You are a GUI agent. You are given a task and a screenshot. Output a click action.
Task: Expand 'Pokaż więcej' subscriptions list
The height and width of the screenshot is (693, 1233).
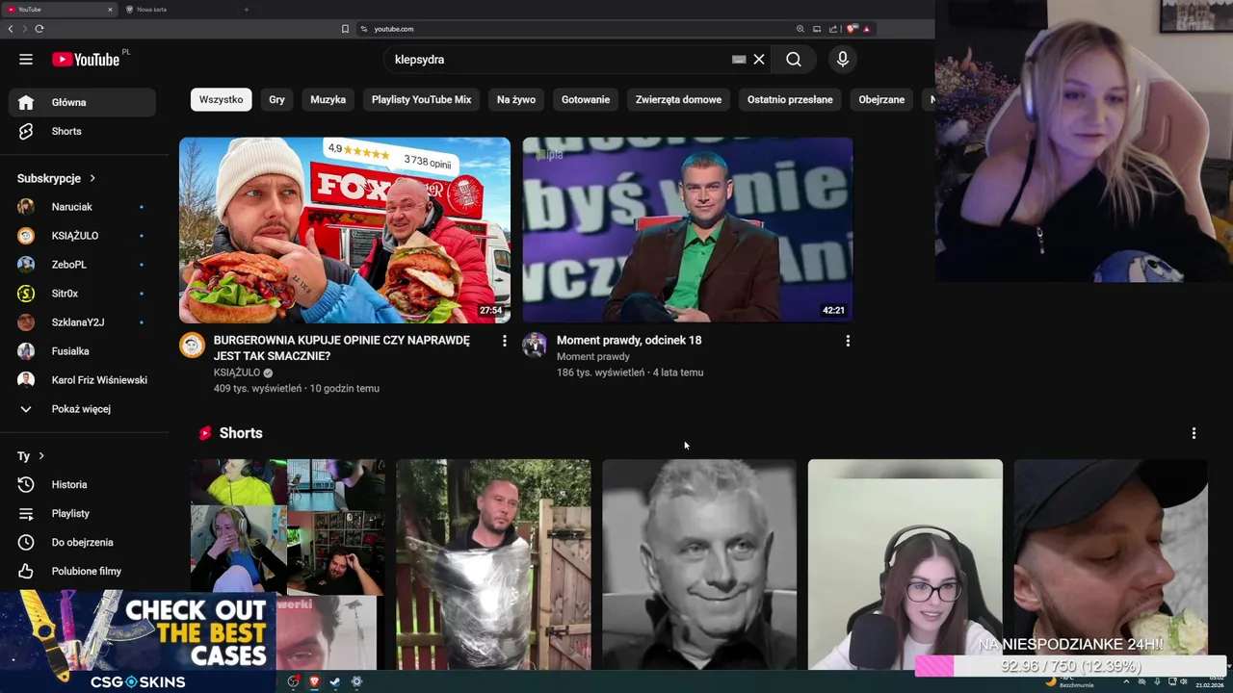(x=82, y=409)
